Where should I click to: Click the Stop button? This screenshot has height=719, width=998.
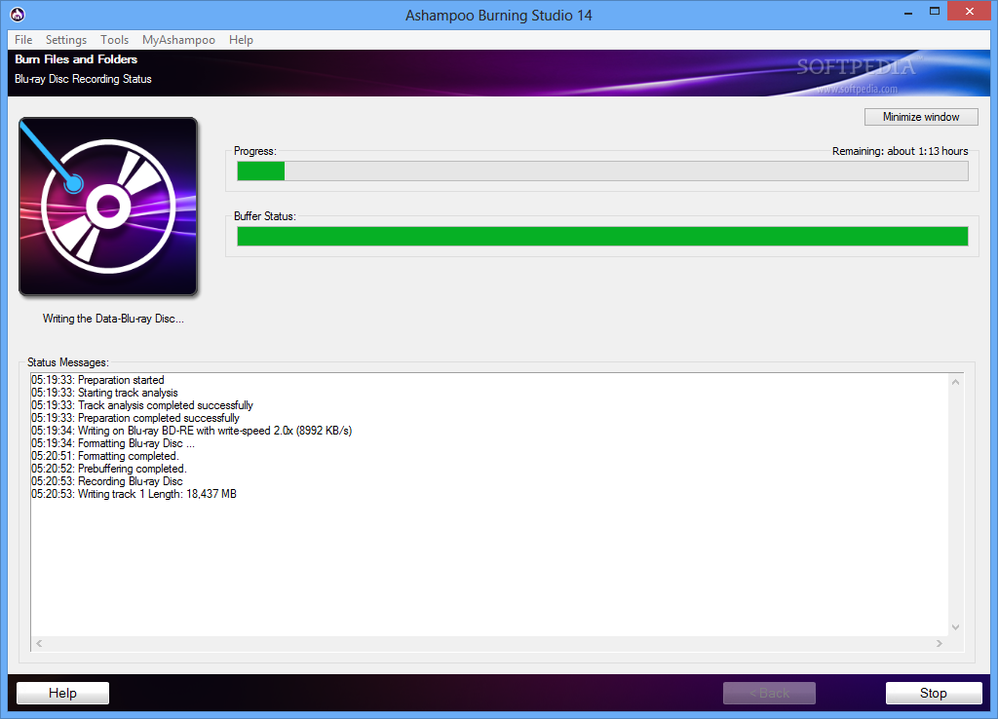click(x=934, y=693)
